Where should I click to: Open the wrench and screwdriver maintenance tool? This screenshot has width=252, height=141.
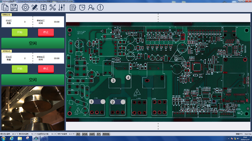click(x=53, y=8)
